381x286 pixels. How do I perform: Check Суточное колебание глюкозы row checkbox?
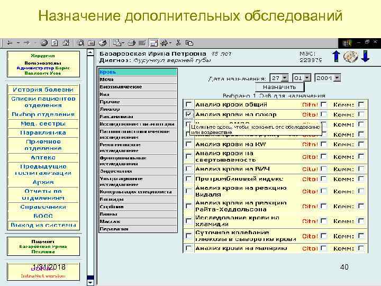(x=188, y=236)
